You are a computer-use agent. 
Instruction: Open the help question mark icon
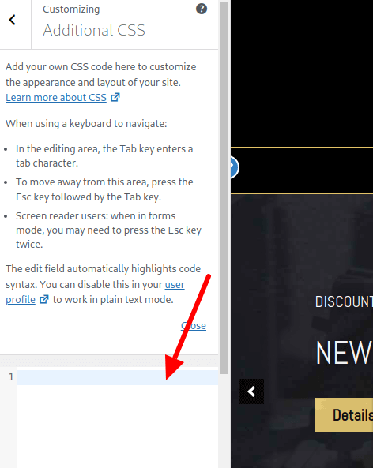coord(202,9)
